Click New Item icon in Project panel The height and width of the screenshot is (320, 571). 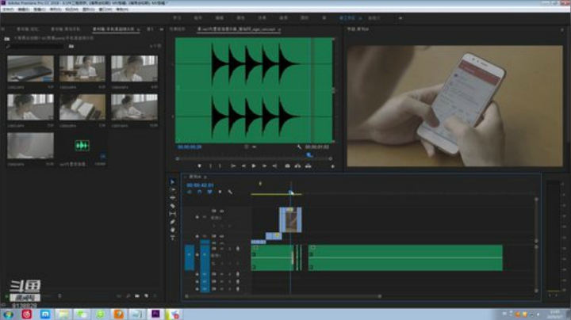[146, 296]
